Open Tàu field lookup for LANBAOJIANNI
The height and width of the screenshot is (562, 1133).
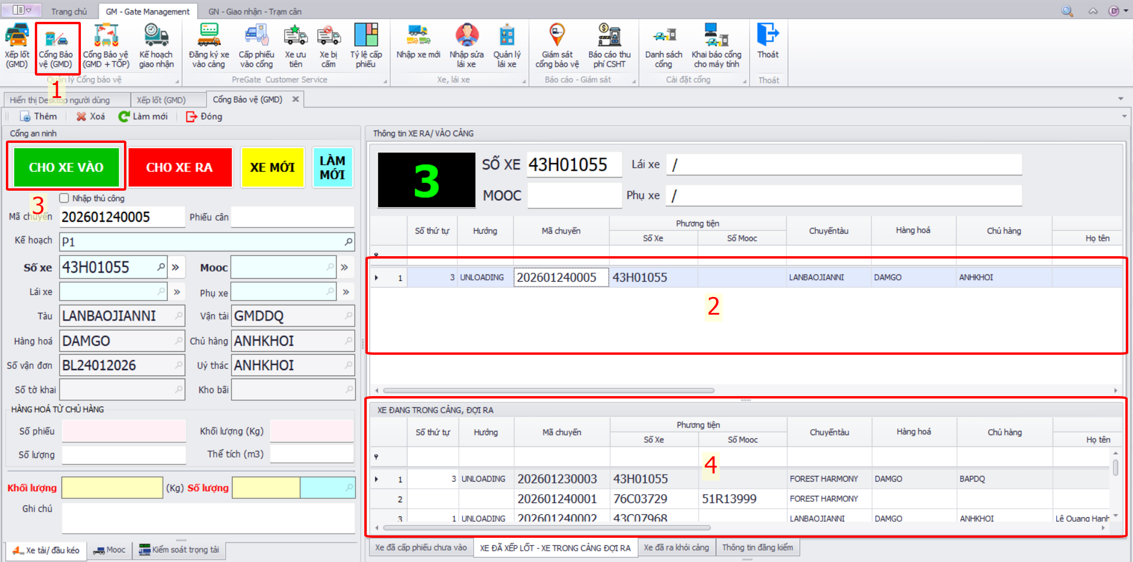pyautogui.click(x=178, y=316)
